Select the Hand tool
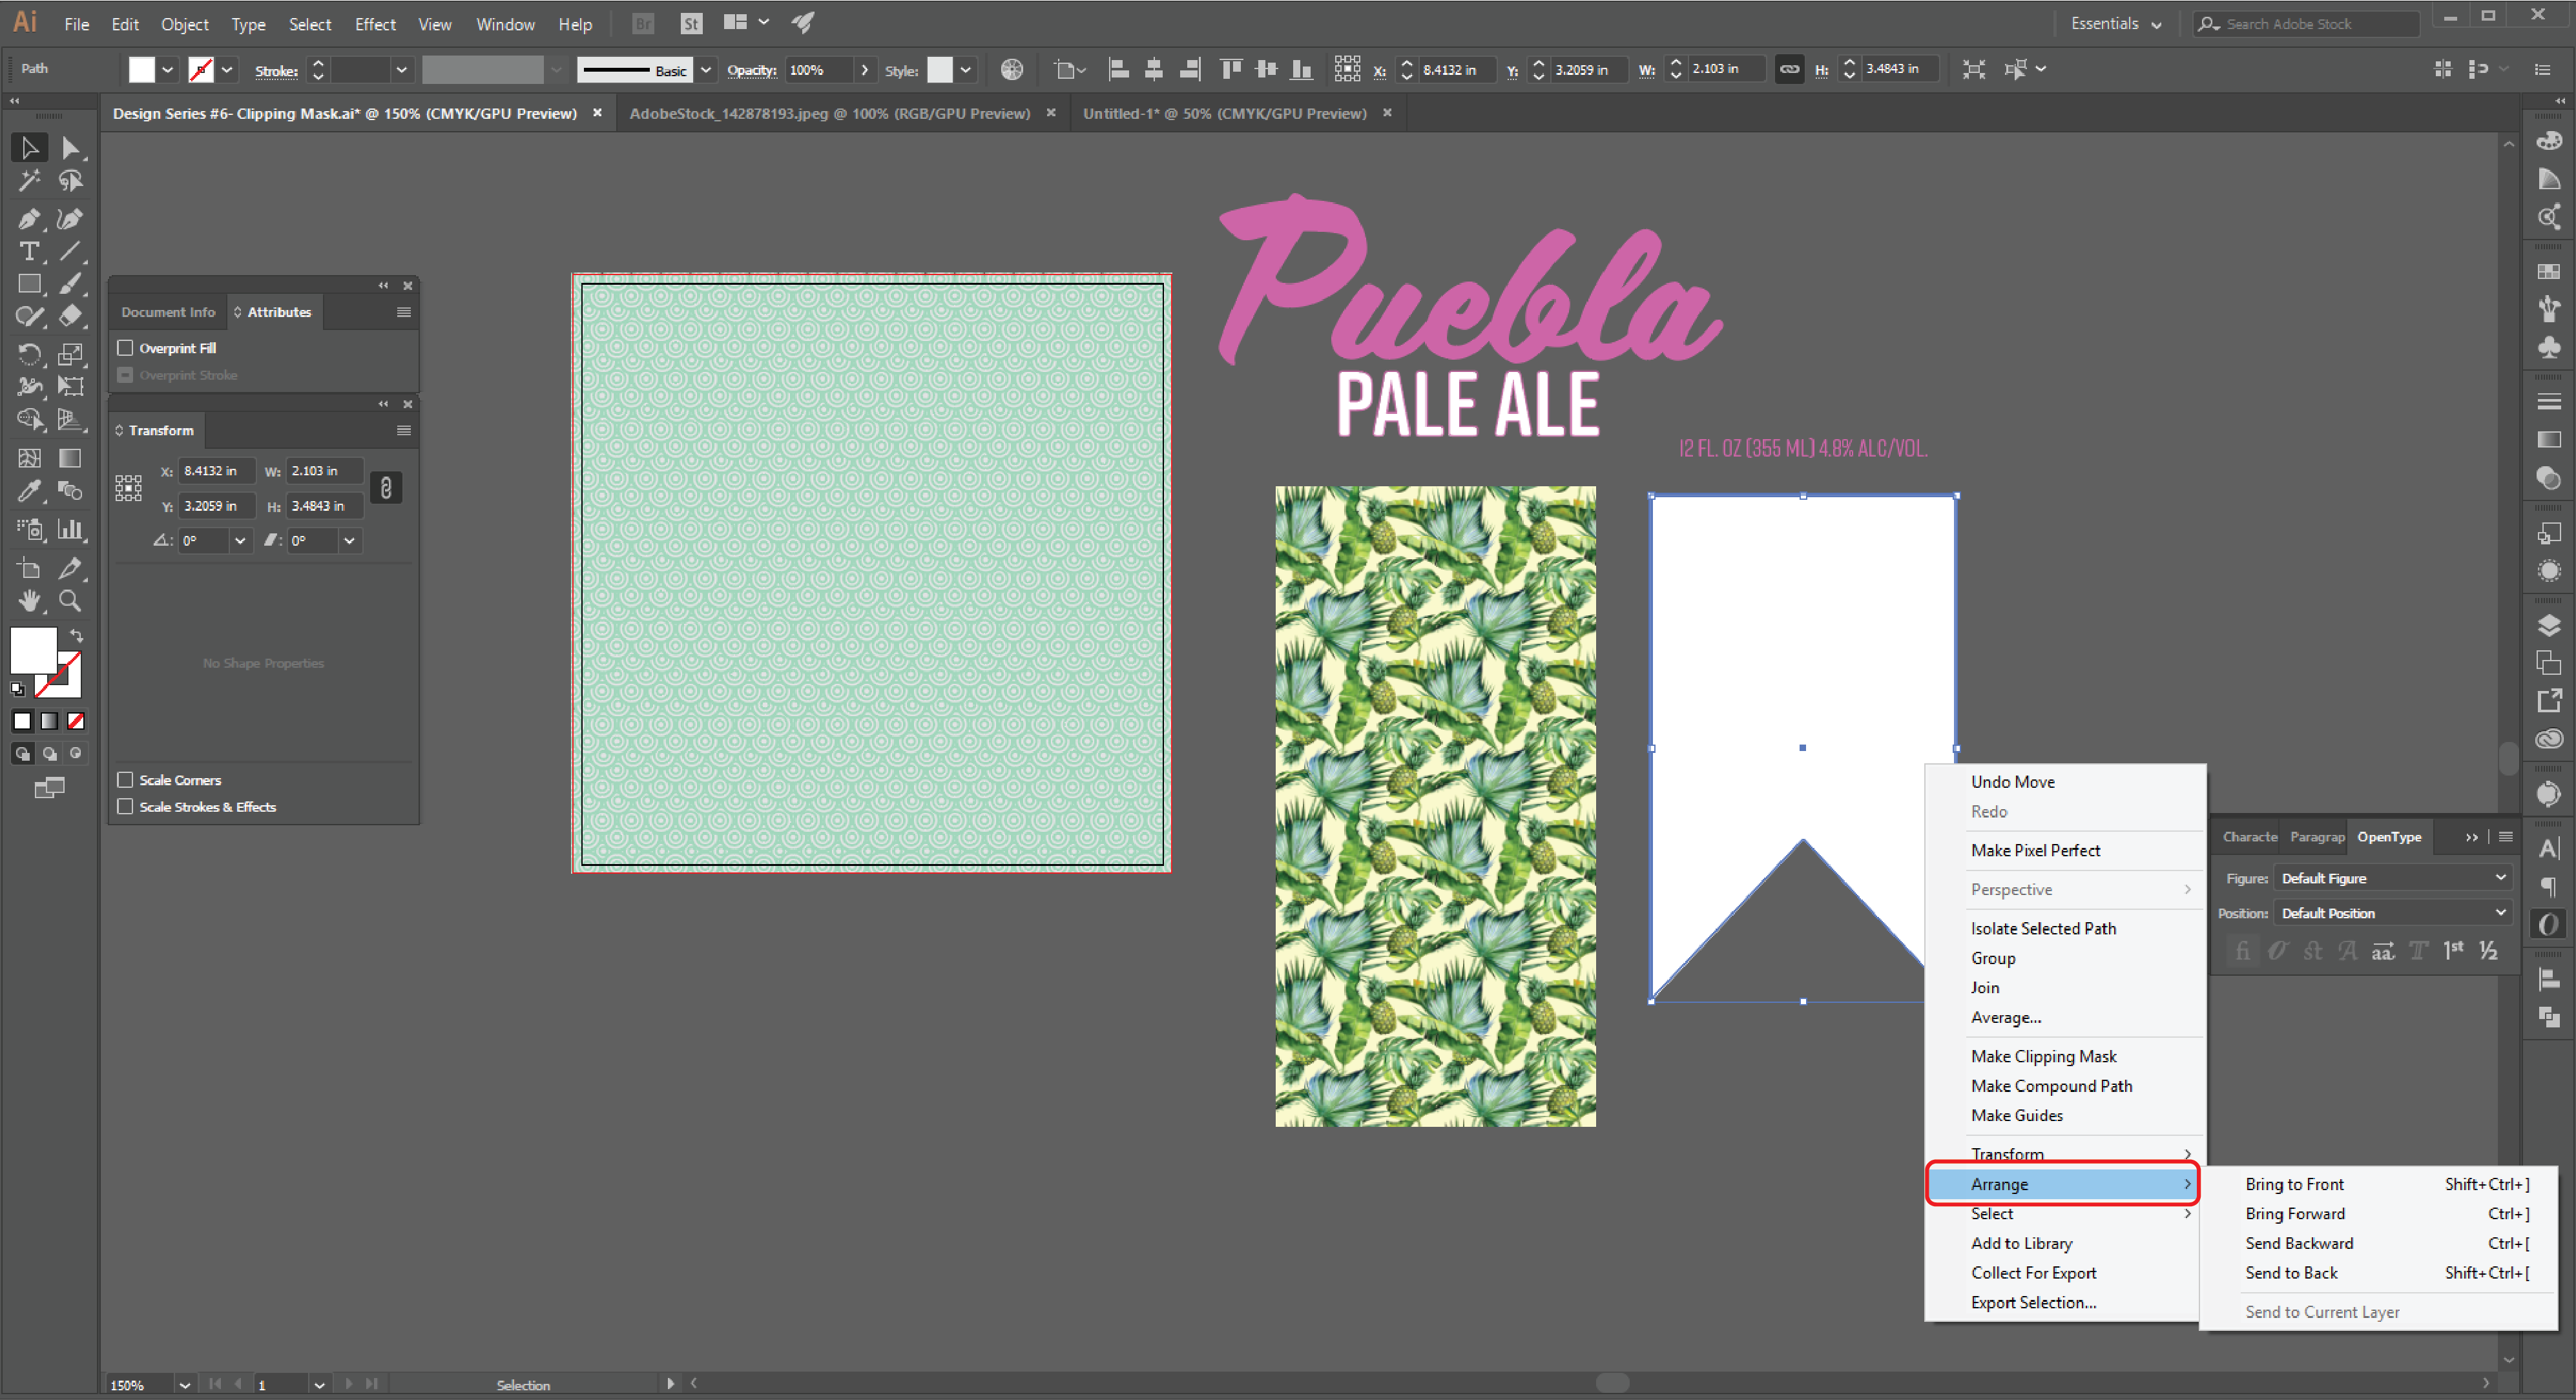 (29, 600)
